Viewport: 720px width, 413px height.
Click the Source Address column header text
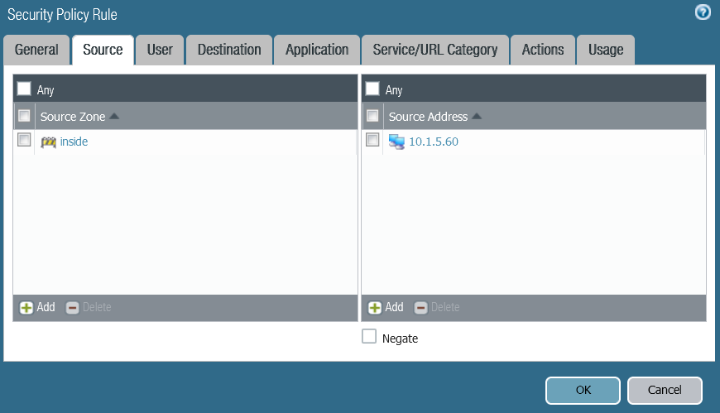[x=428, y=117]
